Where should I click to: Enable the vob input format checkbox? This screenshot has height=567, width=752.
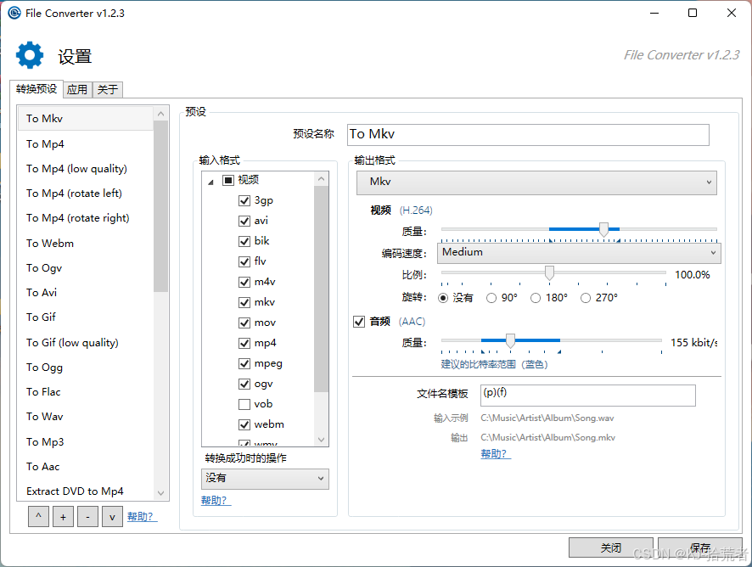tap(244, 404)
